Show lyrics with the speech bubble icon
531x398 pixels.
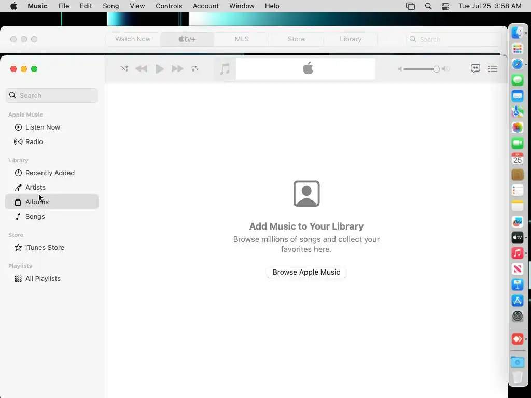[475, 69]
